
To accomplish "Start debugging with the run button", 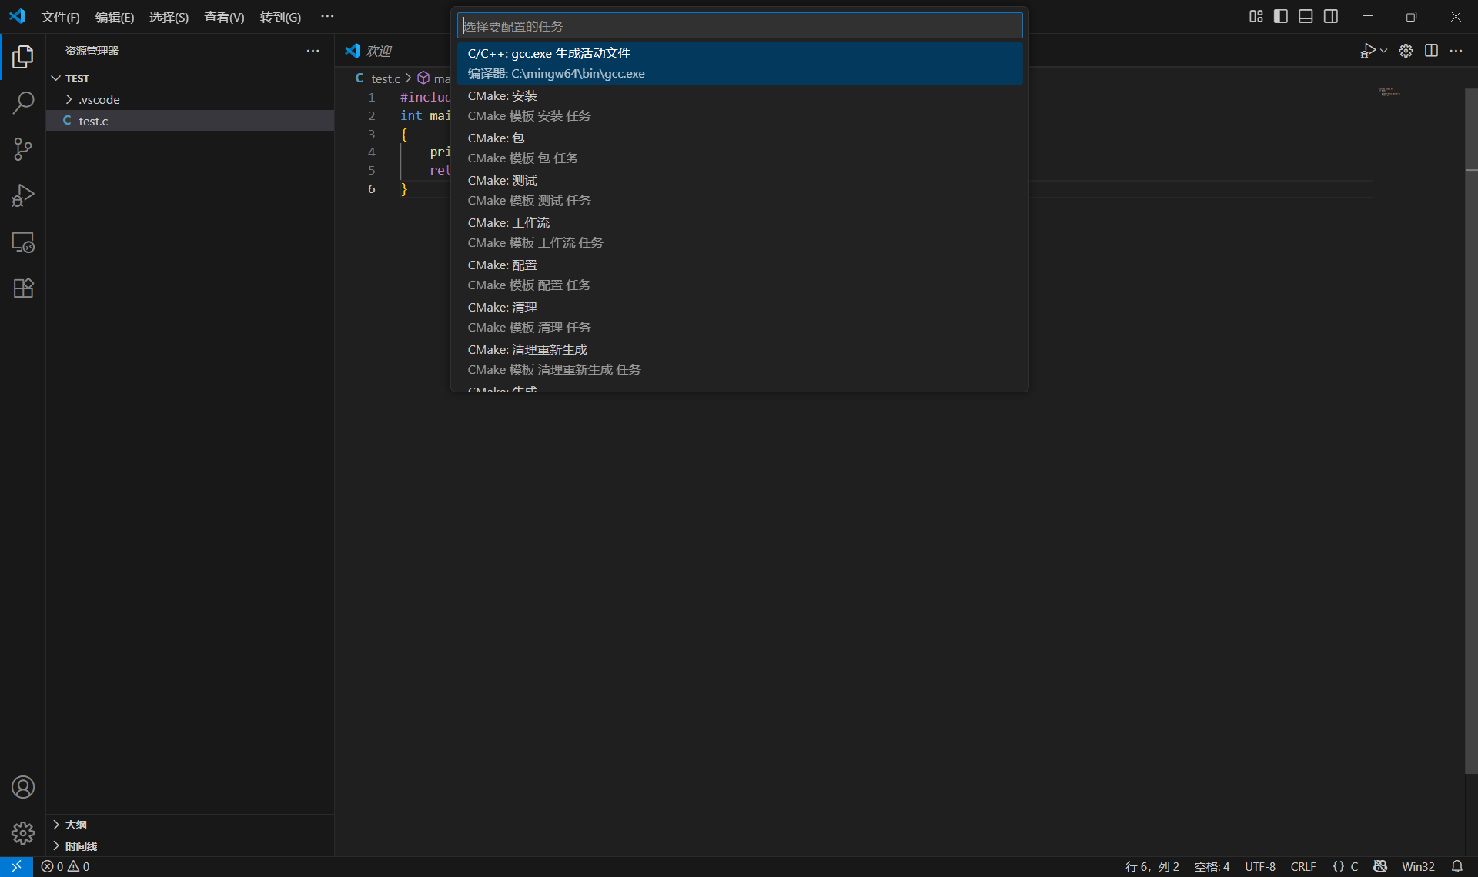I will [1368, 51].
